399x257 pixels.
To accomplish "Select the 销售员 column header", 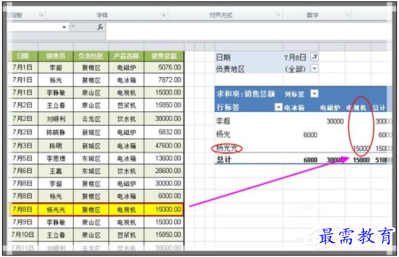I will pyautogui.click(x=56, y=56).
